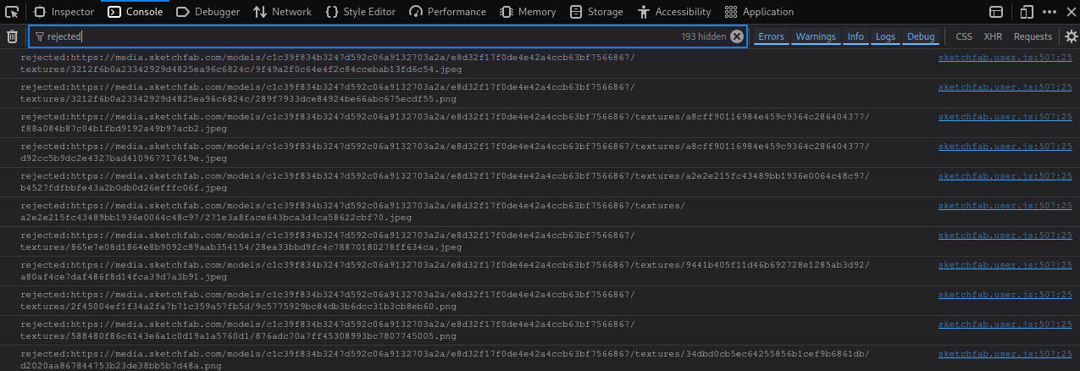The height and width of the screenshot is (371, 1080).
Task: Open source link for the d92cc5b9dc2e4327bad410967717619e.jpeg row
Action: click(x=1005, y=146)
